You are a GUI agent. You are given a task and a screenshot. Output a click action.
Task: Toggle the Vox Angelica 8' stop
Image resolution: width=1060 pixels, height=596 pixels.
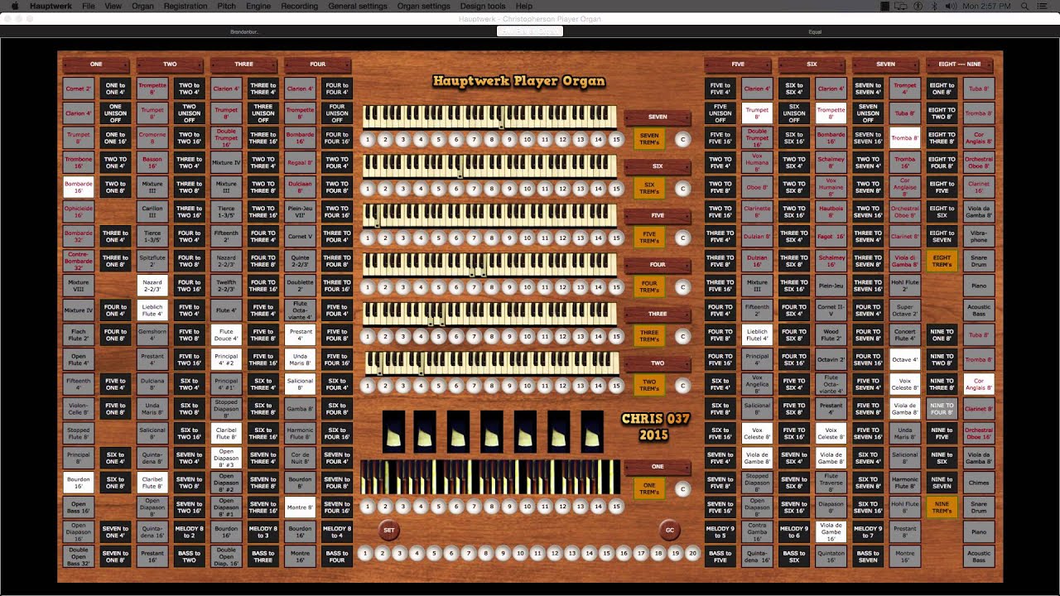757,384
